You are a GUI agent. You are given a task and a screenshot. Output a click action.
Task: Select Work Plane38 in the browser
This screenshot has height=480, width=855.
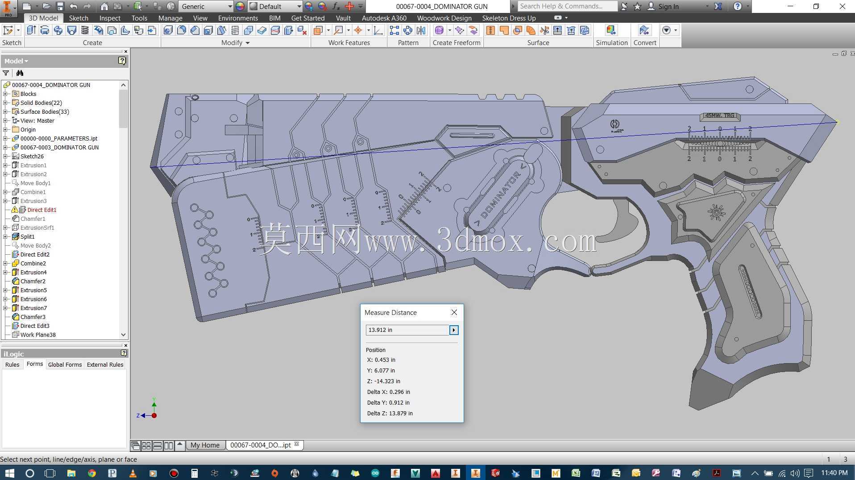click(38, 335)
